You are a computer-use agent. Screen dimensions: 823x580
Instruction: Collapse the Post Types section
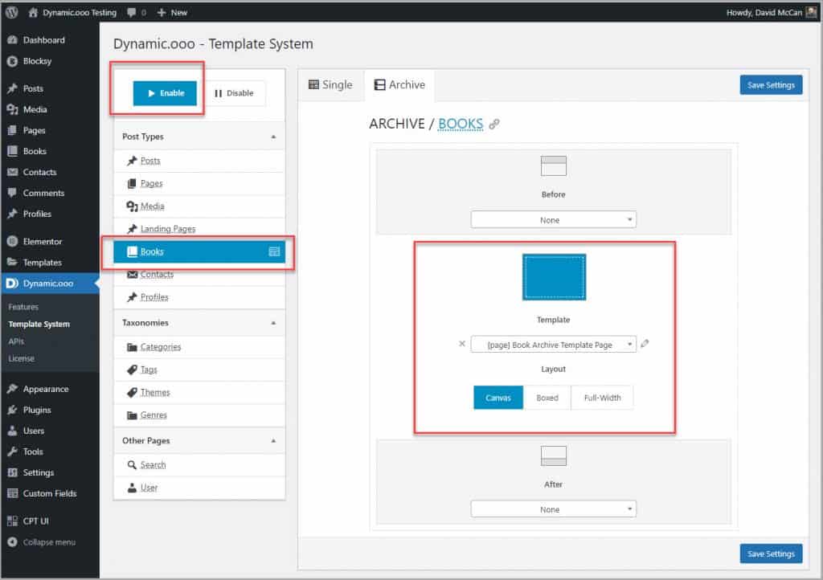coord(273,137)
